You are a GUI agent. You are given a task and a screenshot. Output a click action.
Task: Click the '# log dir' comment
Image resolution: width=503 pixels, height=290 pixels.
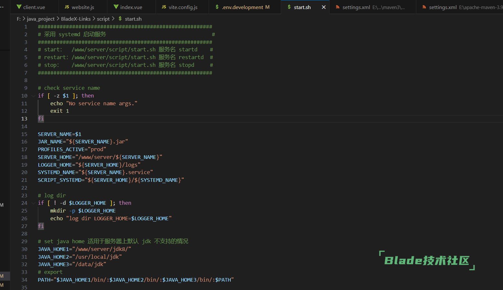[52, 195]
